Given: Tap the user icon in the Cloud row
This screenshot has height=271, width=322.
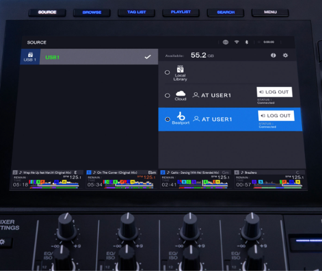Looking at the screenshot, I should click(196, 95).
